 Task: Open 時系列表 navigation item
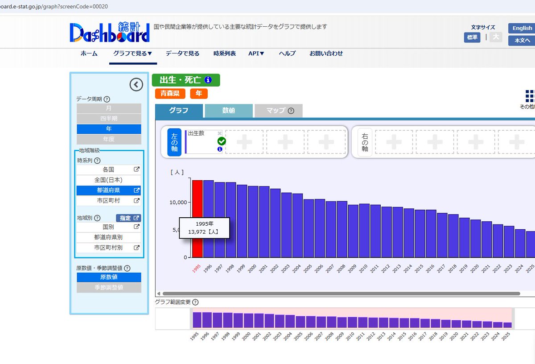coord(225,54)
